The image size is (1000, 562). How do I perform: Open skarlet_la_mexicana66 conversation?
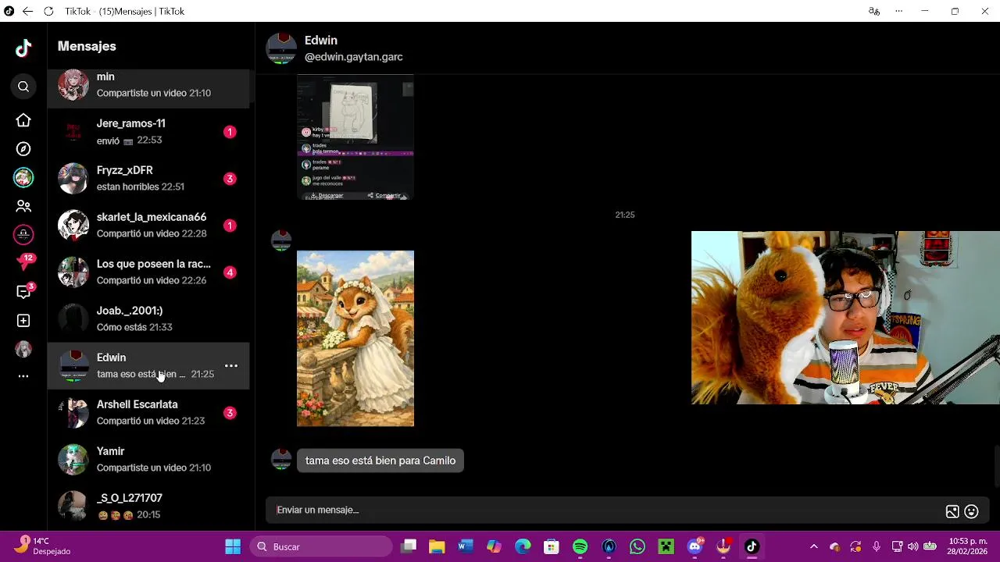148,225
